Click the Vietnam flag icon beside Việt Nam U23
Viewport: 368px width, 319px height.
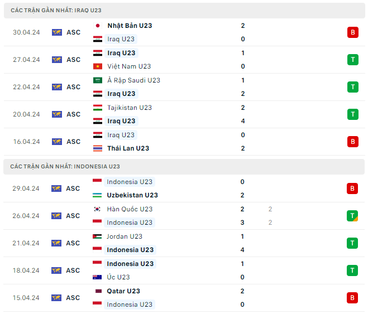pyautogui.click(x=98, y=66)
